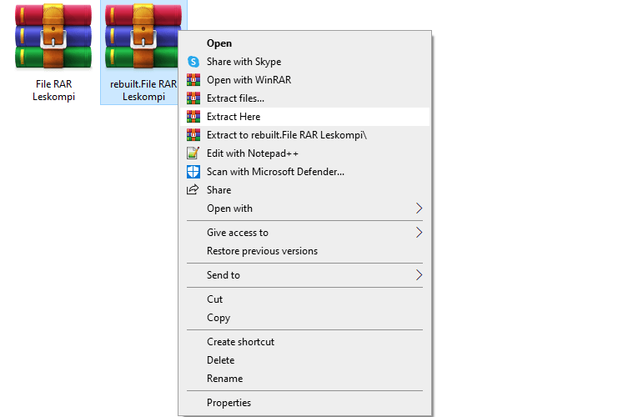Click the rebuilt.File RAR Leskompi name label

143,90
